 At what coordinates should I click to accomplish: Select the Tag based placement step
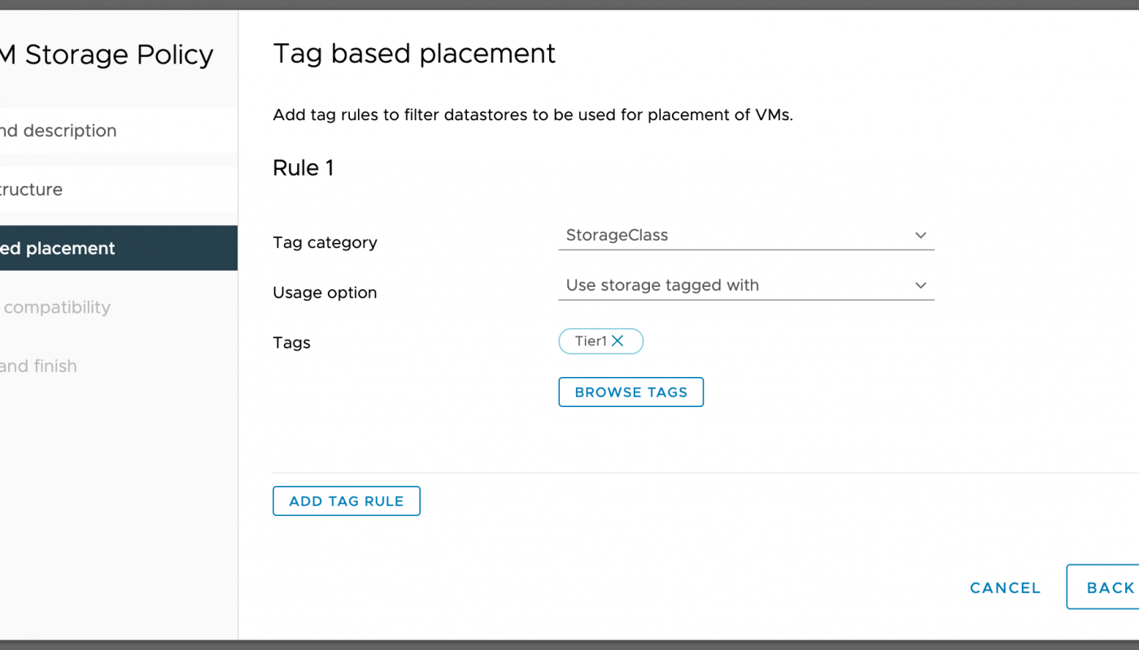[x=59, y=249]
